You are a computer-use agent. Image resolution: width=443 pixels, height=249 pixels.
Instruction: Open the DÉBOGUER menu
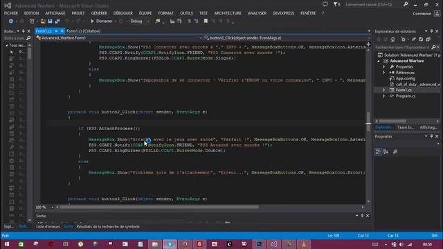coord(123,13)
